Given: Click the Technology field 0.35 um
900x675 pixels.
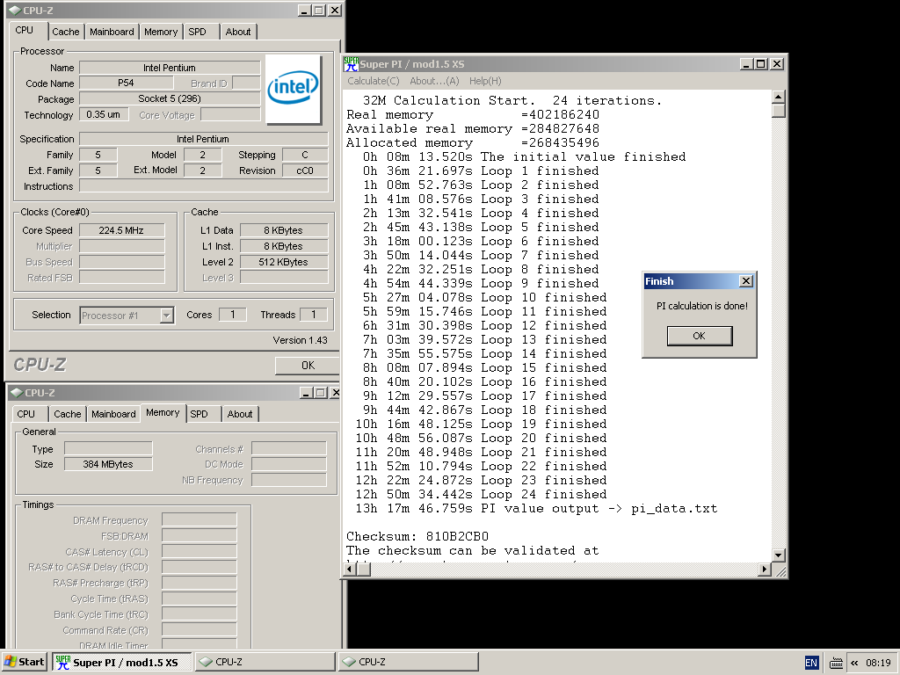Looking at the screenshot, I should pos(104,114).
